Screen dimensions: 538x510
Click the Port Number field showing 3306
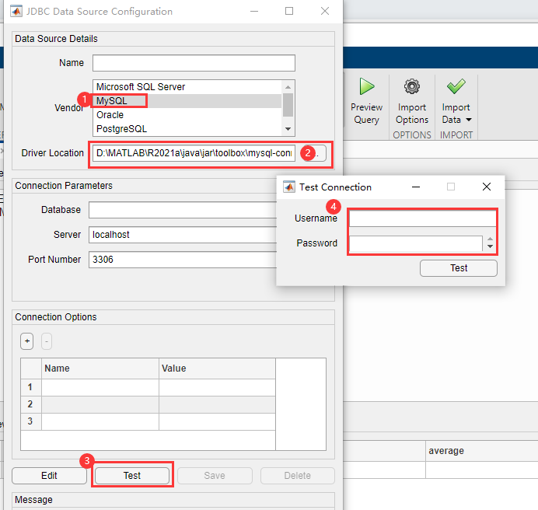pos(183,260)
